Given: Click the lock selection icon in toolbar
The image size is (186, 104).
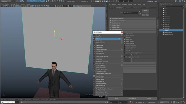Looking at the screenshot, I should [46, 1].
